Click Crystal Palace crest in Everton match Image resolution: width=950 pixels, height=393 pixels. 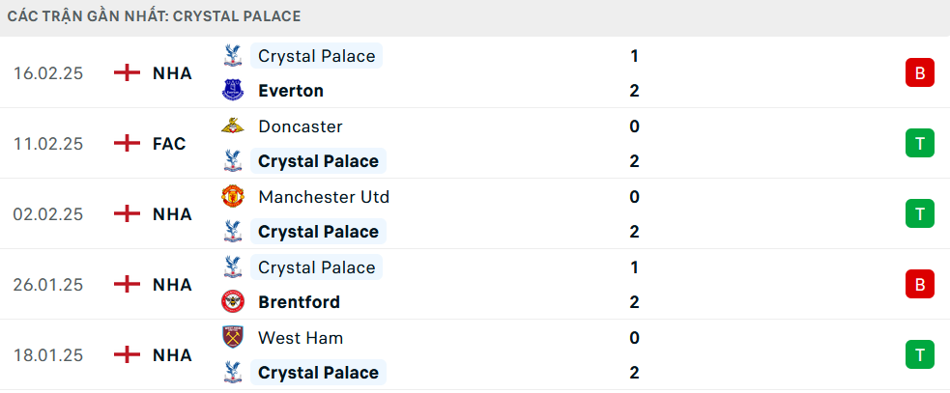pos(233,56)
